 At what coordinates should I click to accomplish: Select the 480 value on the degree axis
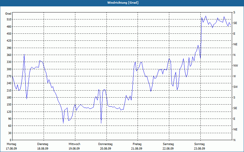(9, 27)
